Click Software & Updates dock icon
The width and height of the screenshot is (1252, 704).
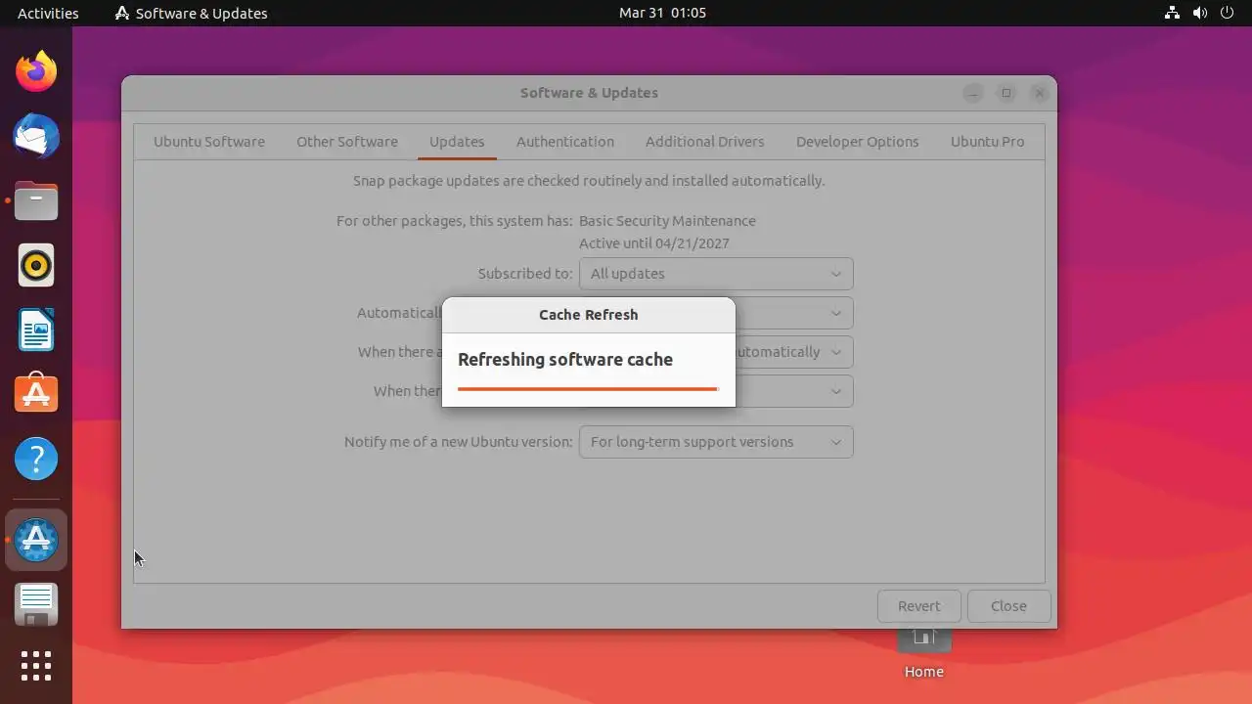click(x=36, y=540)
